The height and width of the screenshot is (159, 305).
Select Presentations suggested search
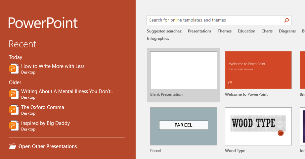(x=199, y=31)
